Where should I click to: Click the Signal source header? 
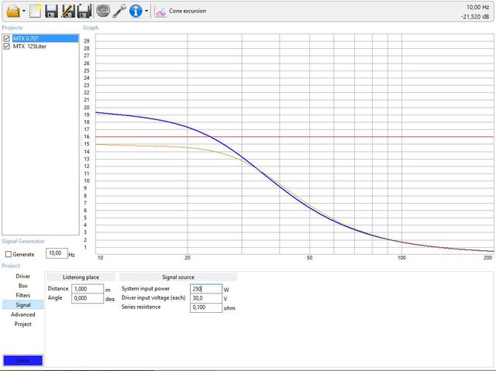click(178, 277)
